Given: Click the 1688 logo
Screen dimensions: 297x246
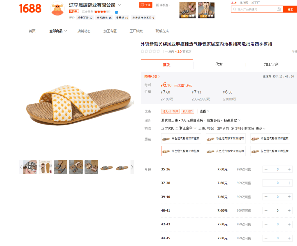Looking at the screenshot, I should click(x=30, y=8).
